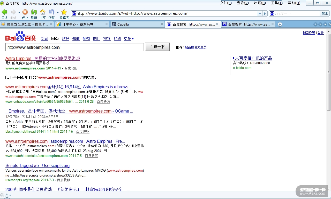Viewport: 331px width, 199px height.
Task: Refresh the page using 刷新
Action: click(x=34, y=12)
